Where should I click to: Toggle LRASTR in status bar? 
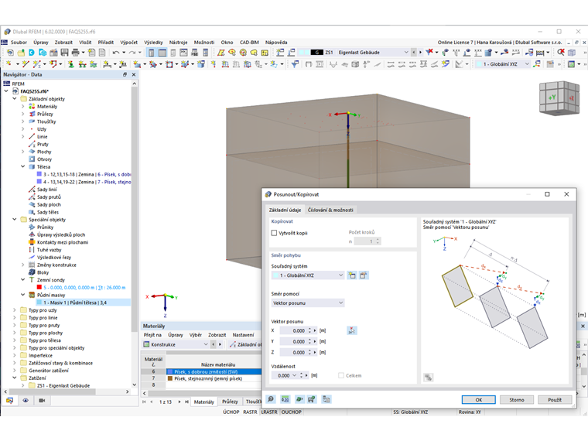(x=269, y=412)
